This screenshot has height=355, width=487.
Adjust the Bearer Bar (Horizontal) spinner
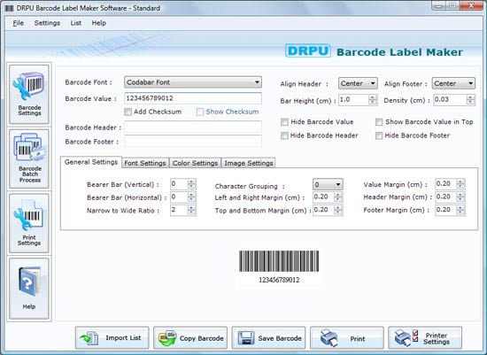click(191, 197)
